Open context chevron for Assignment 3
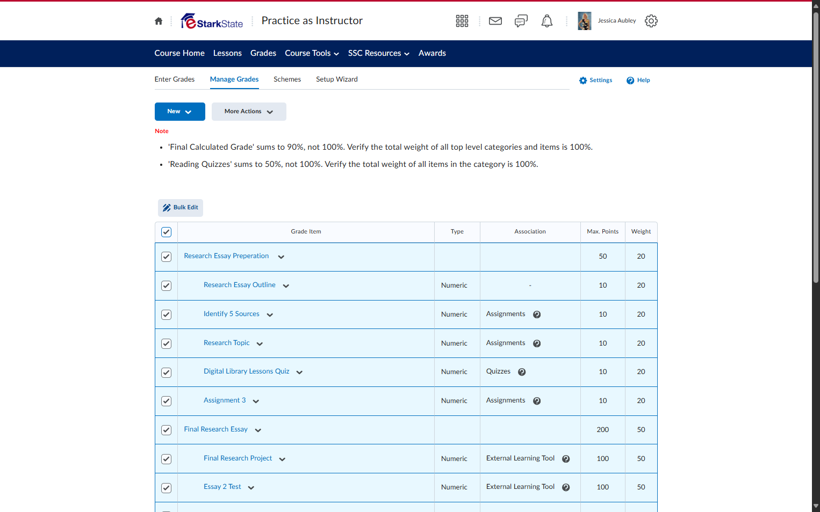The width and height of the screenshot is (820, 512). click(x=256, y=401)
